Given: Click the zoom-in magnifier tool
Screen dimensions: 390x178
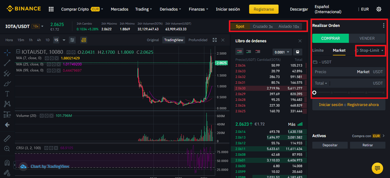Looking at the screenshot, I should (7, 149).
